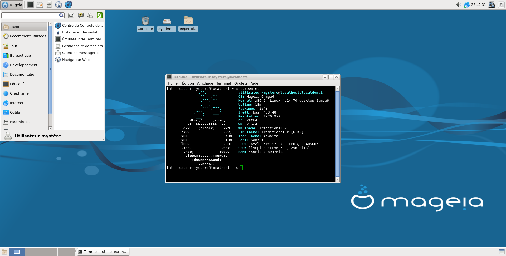Open the Éducatif category
The width and height of the screenshot is (506, 256).
tap(24, 84)
